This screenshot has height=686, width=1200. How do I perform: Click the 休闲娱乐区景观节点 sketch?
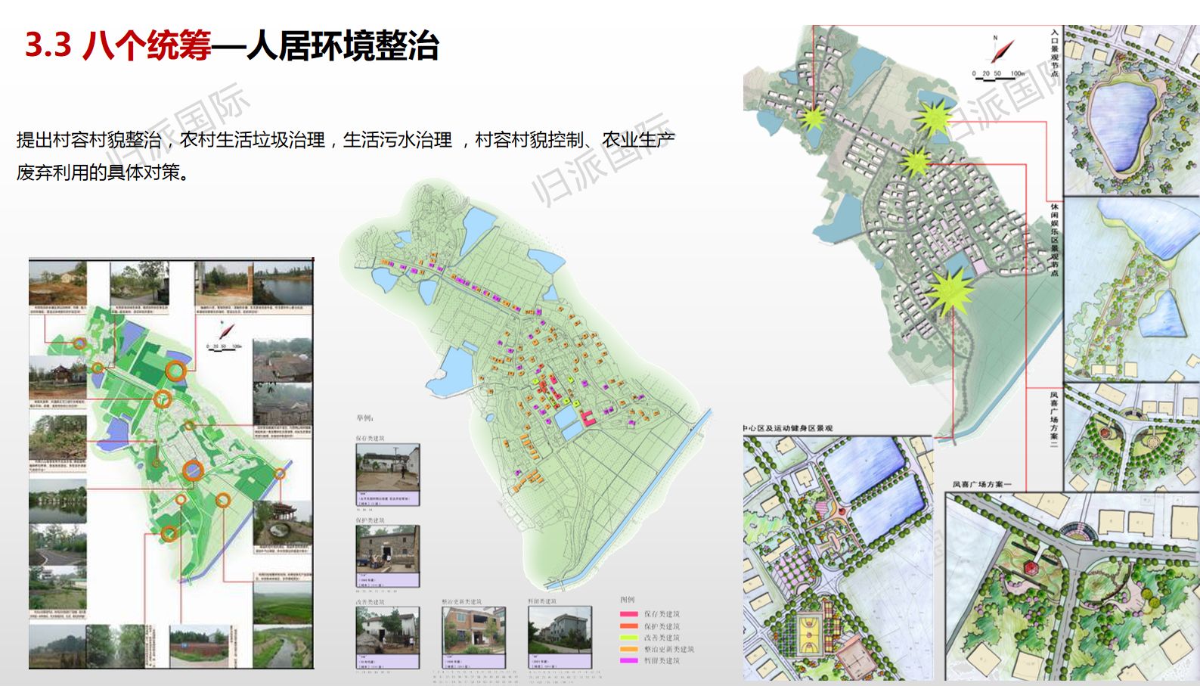pyautogui.click(x=1130, y=287)
